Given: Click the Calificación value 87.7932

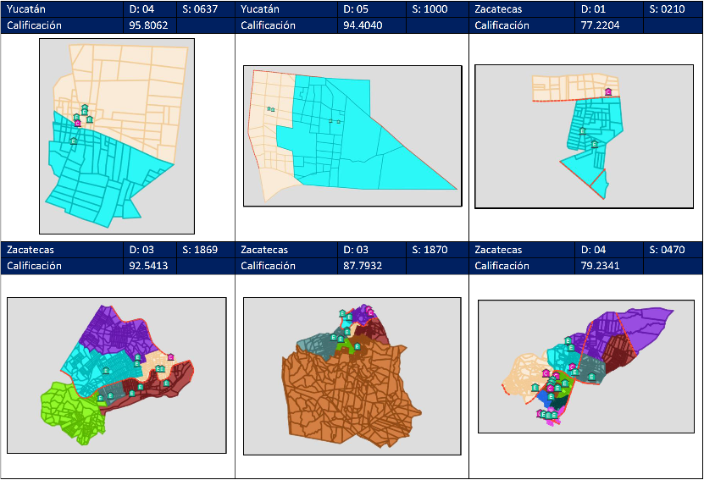Looking at the screenshot, I should tap(379, 266).
